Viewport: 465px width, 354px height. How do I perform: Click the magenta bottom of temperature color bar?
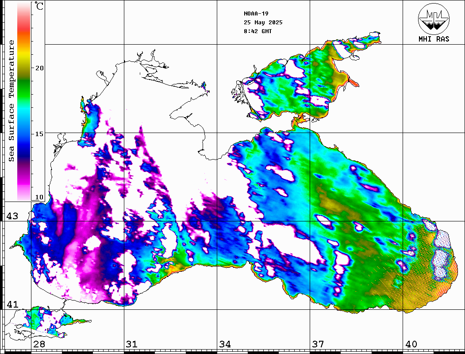(24, 181)
